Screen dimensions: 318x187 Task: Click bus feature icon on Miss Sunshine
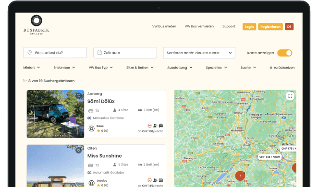tap(161, 180)
